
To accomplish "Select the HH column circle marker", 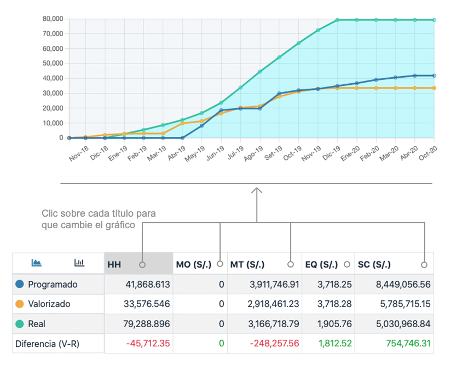I will coord(142,265).
